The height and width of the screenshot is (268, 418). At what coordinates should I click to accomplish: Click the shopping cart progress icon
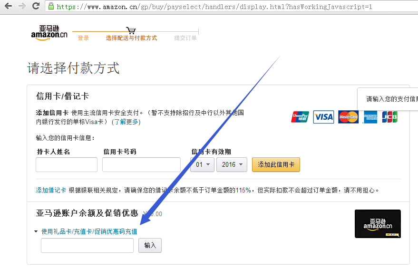click(x=131, y=30)
